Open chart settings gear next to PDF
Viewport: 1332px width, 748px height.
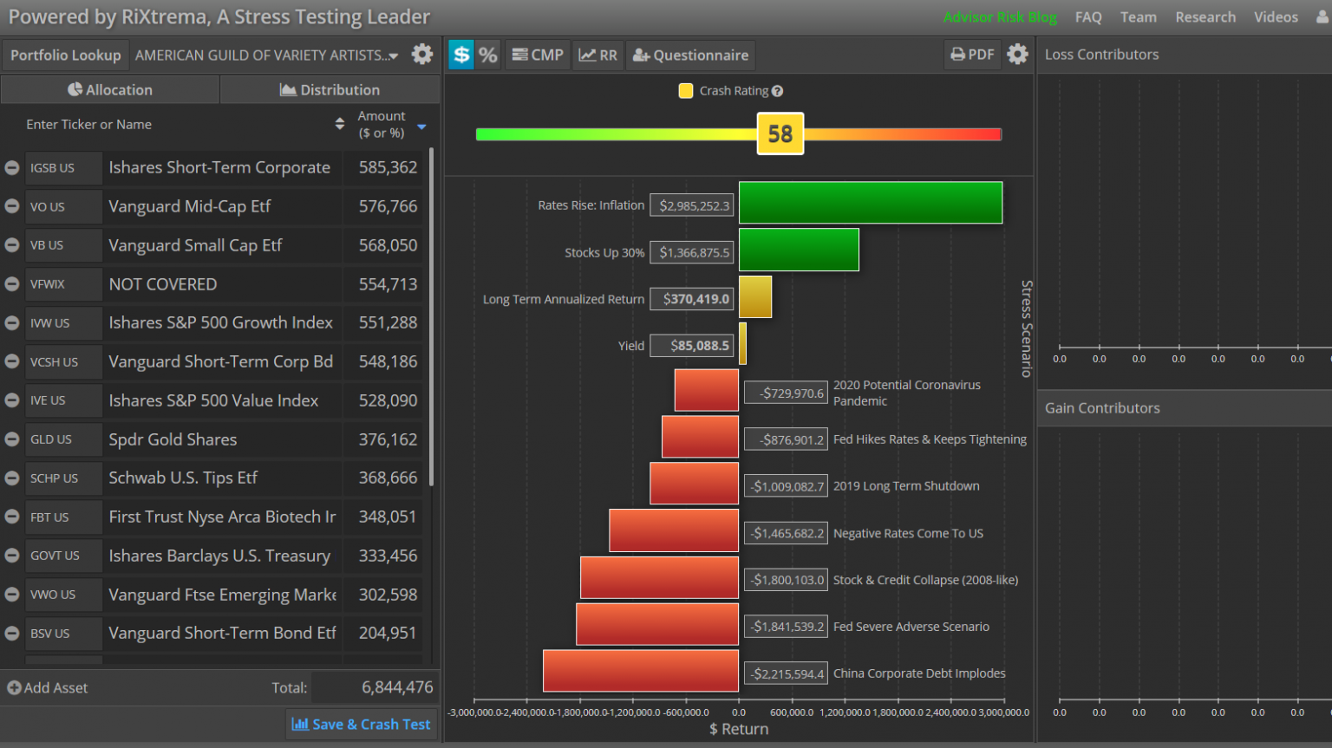click(x=1017, y=55)
